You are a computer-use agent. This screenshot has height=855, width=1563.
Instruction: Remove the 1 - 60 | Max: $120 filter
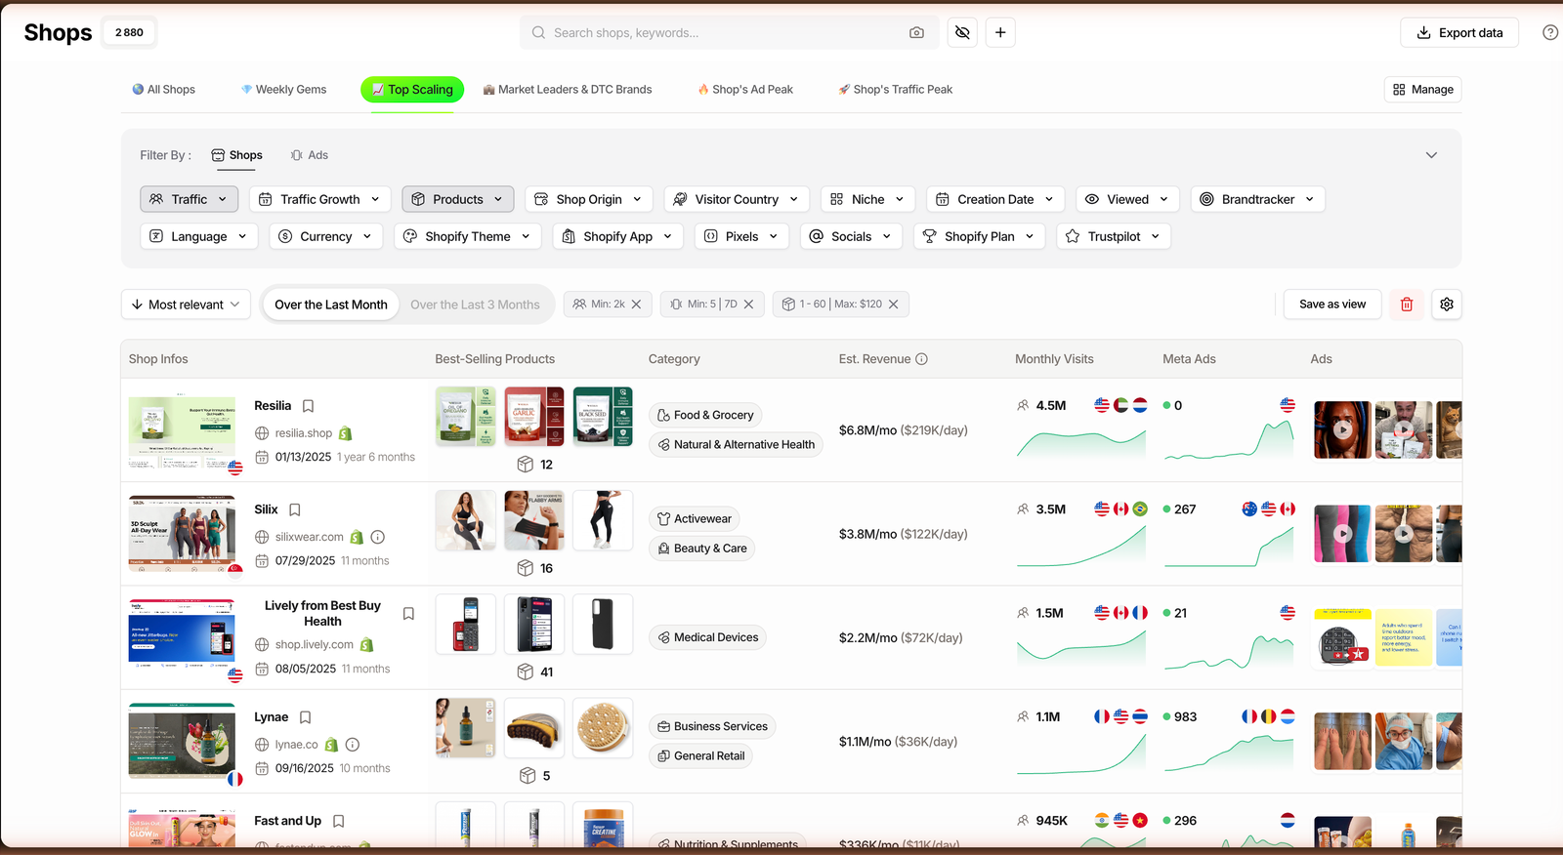pos(893,305)
